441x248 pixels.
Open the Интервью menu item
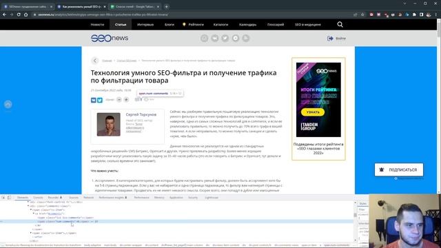(145, 25)
